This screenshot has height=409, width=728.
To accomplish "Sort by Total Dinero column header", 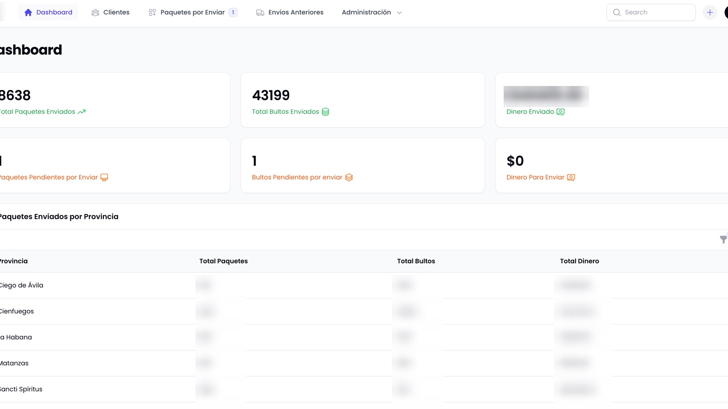I will (579, 261).
